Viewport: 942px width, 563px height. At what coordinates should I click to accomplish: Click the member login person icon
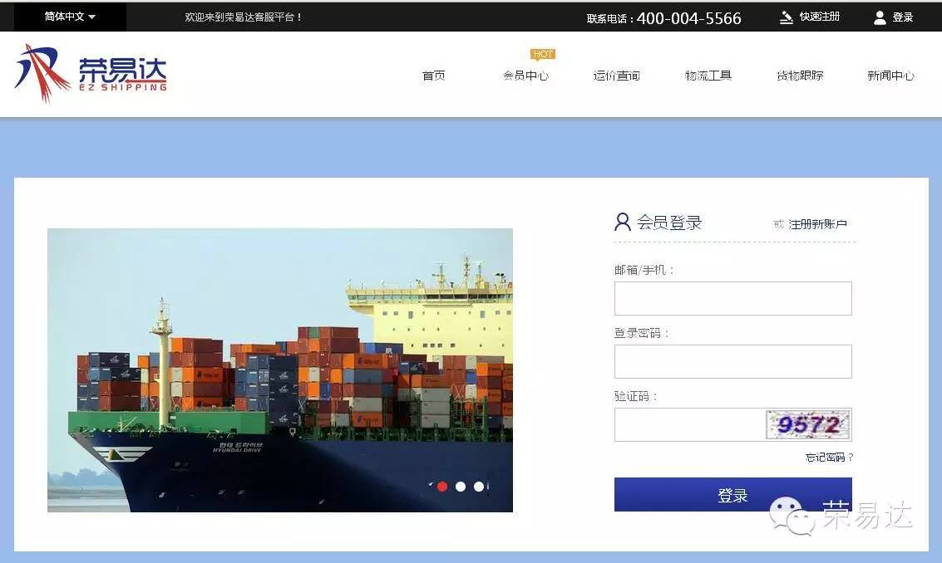623,222
